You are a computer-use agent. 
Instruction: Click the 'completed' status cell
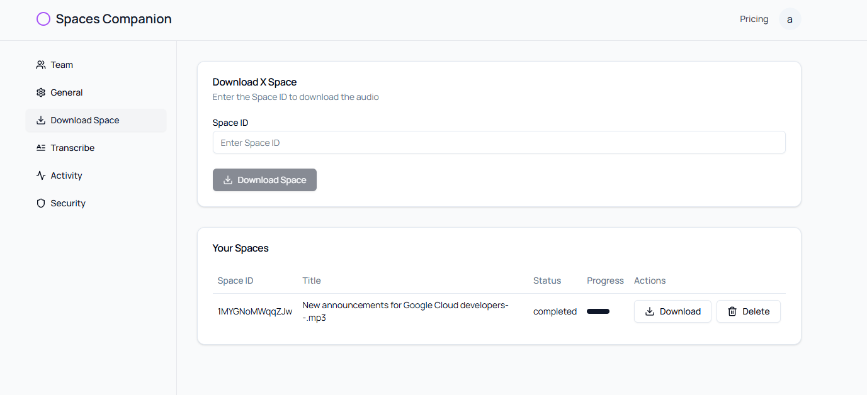click(555, 311)
